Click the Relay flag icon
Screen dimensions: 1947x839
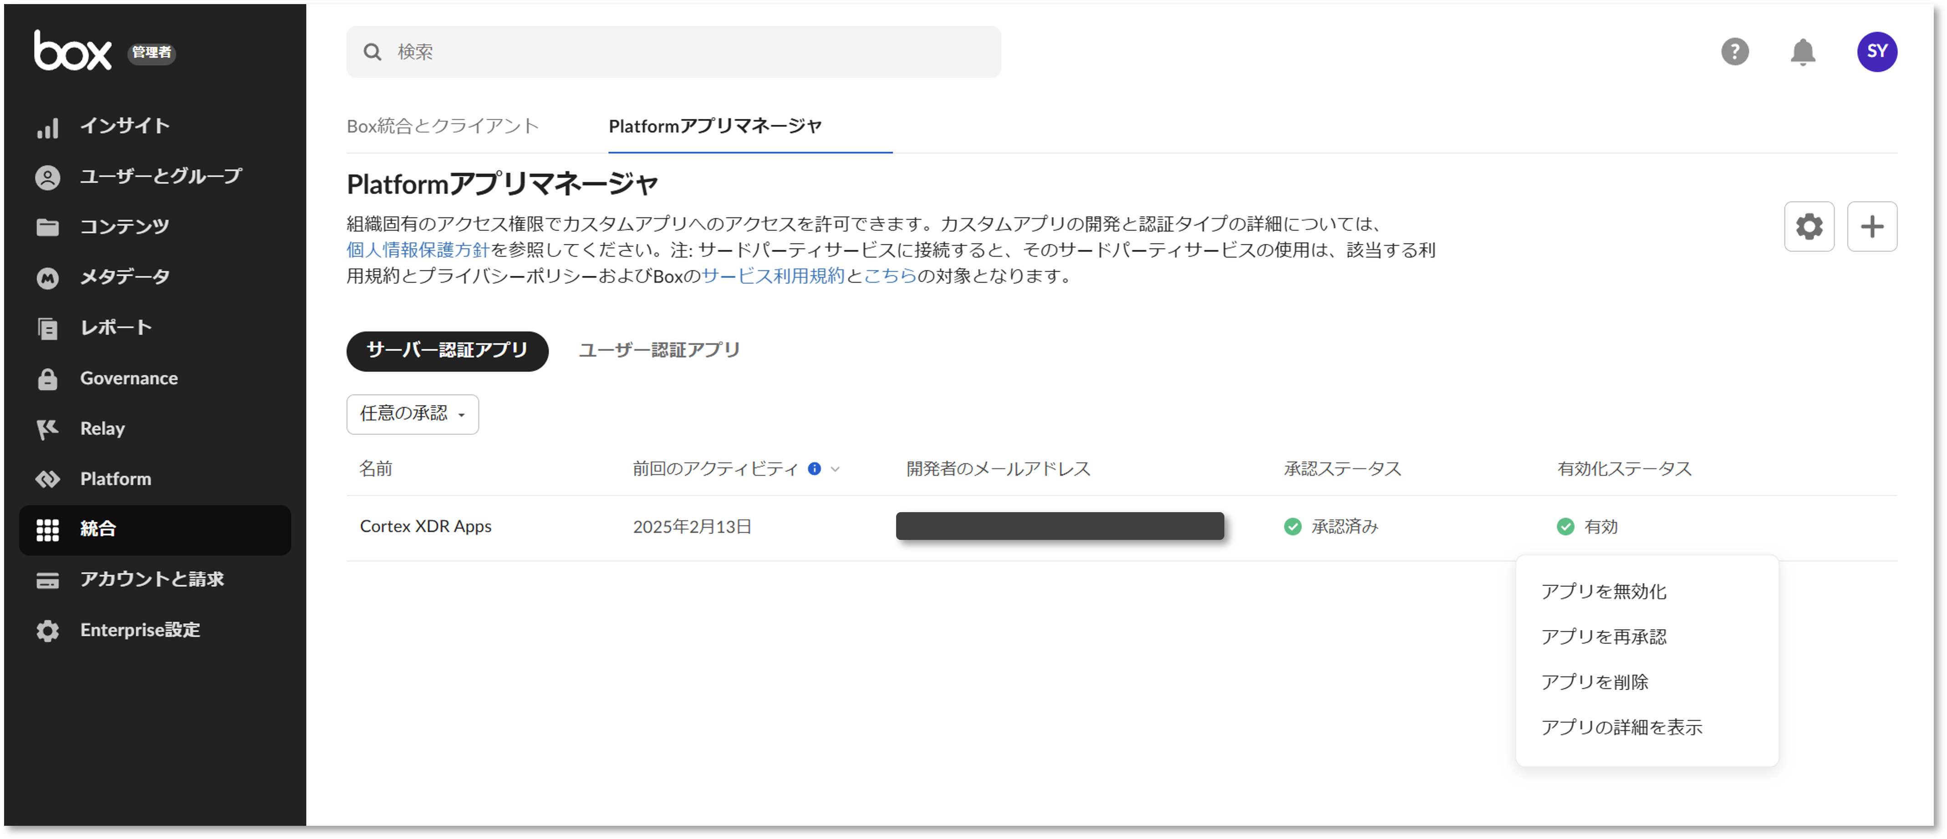(48, 428)
